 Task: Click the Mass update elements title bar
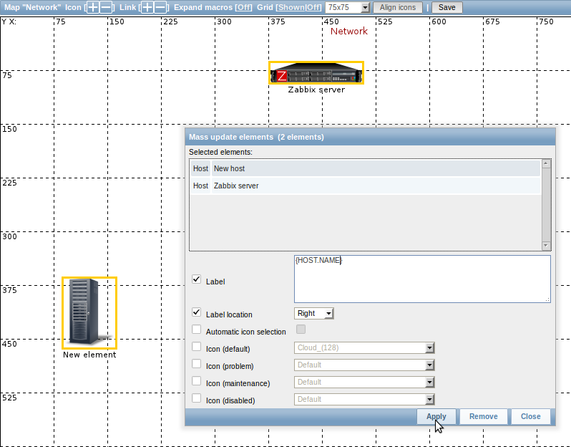370,137
